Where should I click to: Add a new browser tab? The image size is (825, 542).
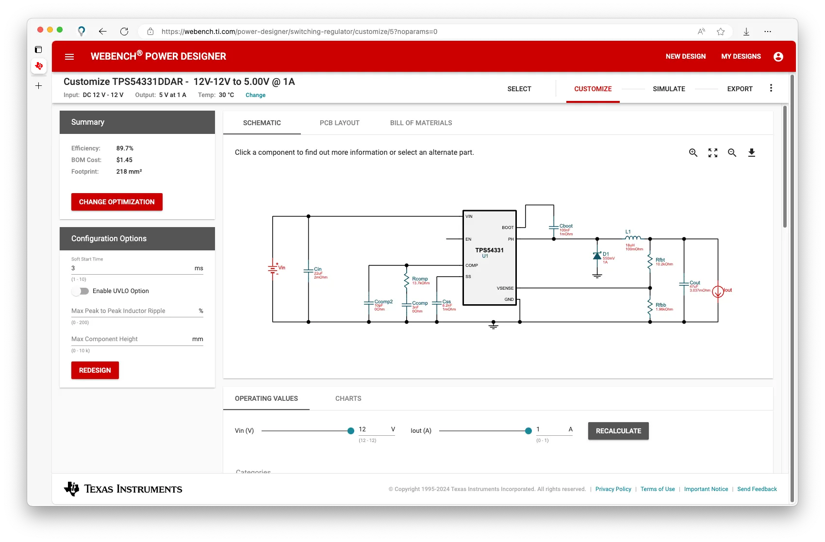[39, 86]
